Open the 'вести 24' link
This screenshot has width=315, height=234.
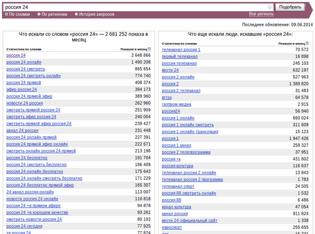point(170,70)
